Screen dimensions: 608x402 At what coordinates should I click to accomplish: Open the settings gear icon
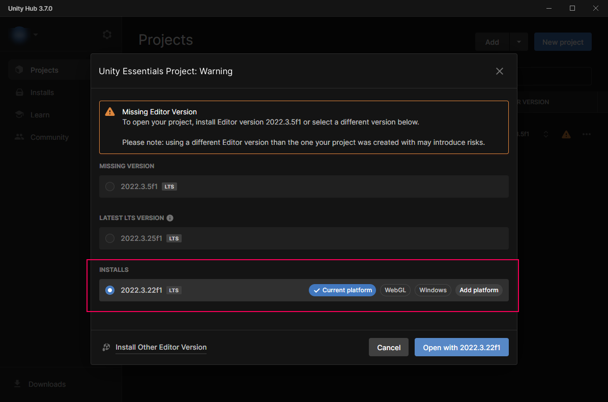(107, 35)
